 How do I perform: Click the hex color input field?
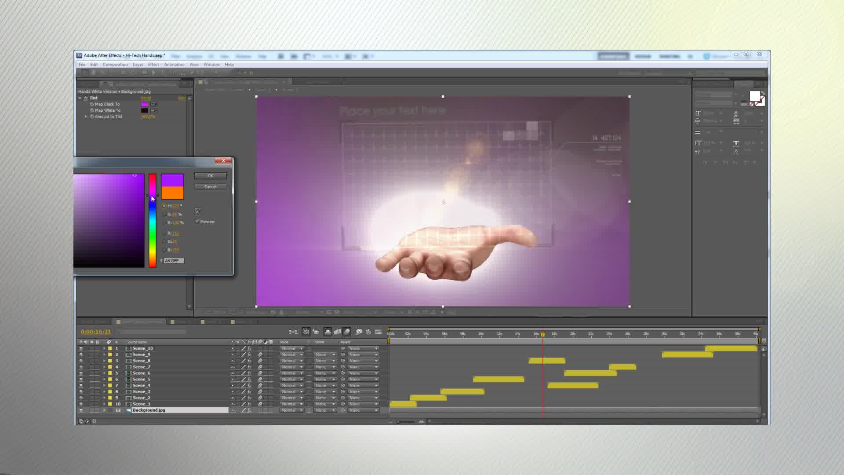pyautogui.click(x=174, y=261)
